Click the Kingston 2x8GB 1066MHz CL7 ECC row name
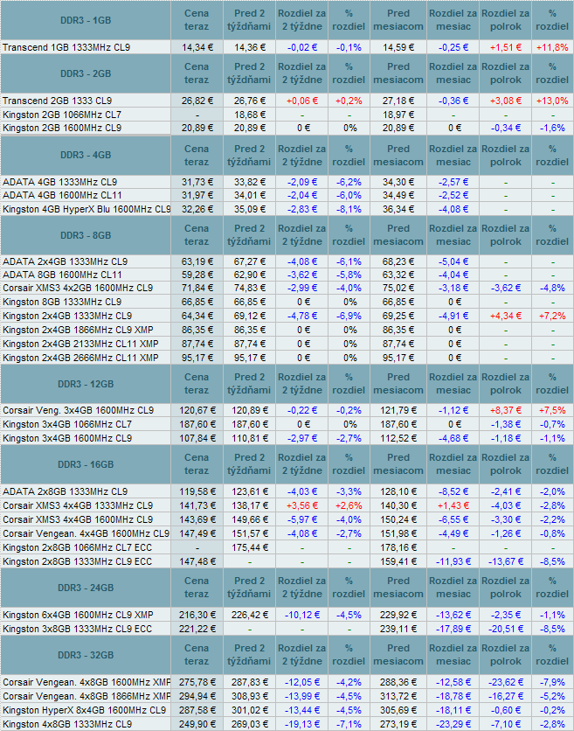574x731 pixels. coord(78,547)
